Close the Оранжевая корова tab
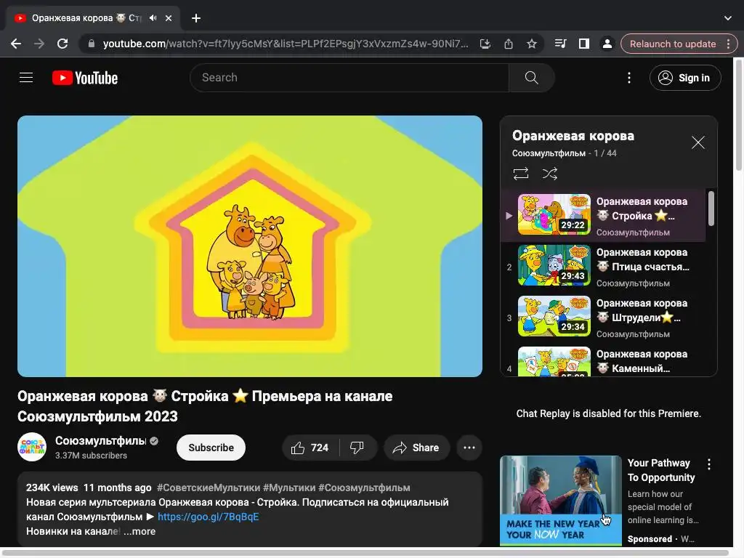This screenshot has height=558, width=744. 169,18
